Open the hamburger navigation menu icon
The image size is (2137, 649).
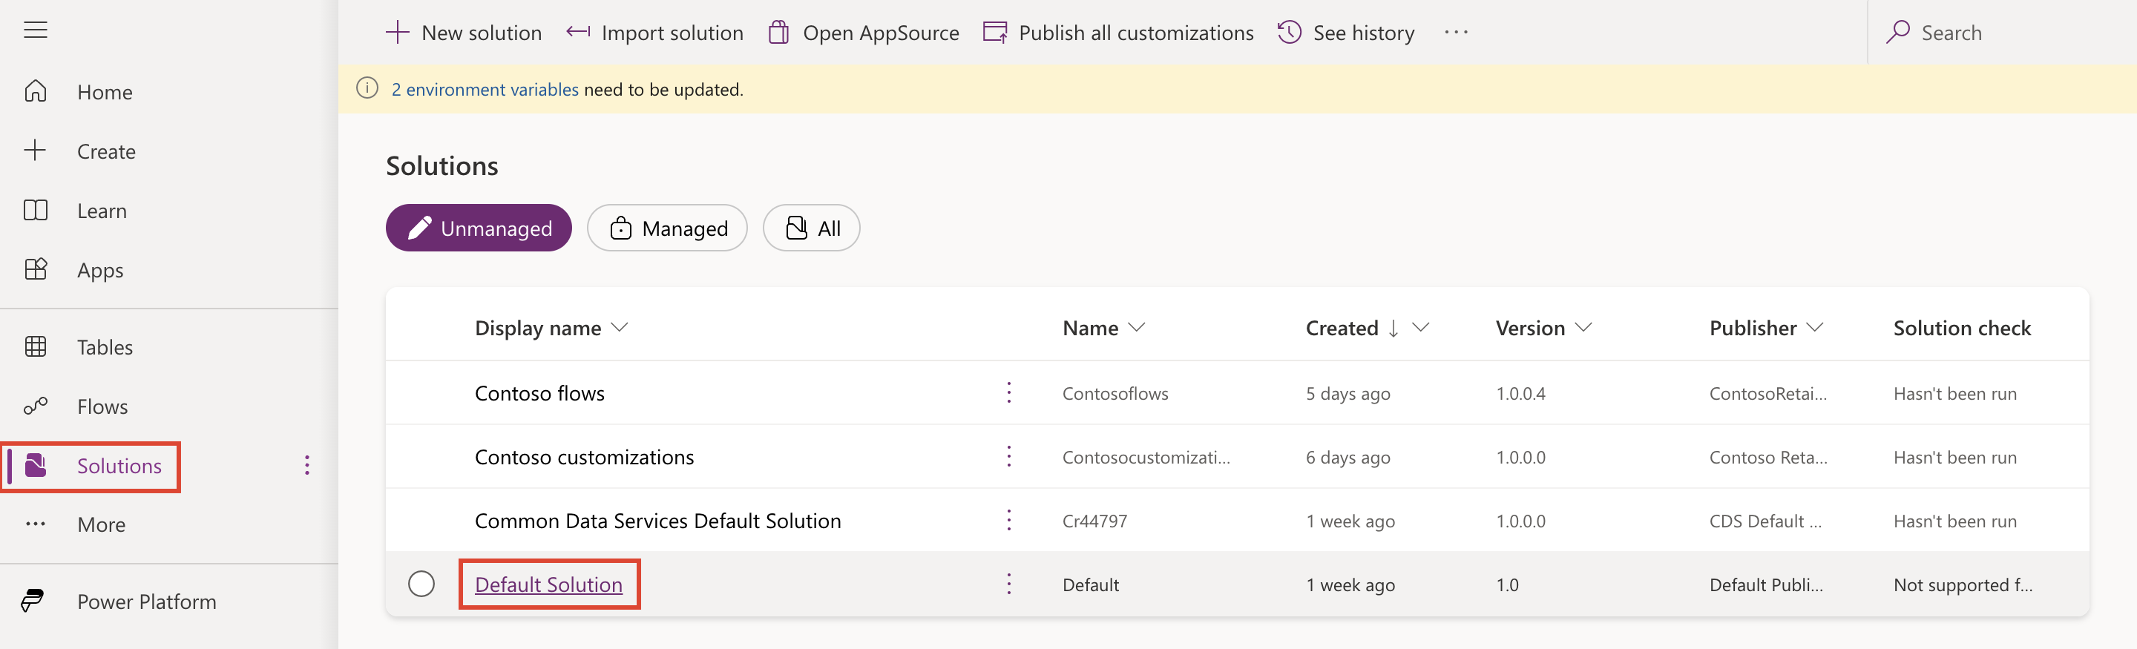pyautogui.click(x=36, y=30)
